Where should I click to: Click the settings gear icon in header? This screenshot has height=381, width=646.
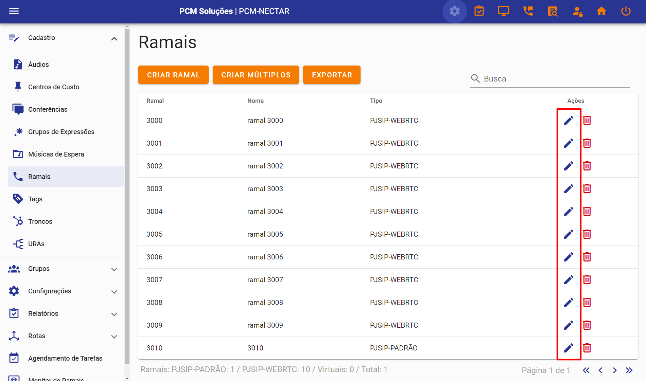point(454,11)
